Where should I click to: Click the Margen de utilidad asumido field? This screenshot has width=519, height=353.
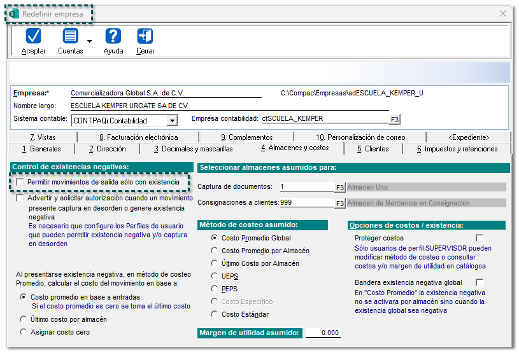point(322,333)
